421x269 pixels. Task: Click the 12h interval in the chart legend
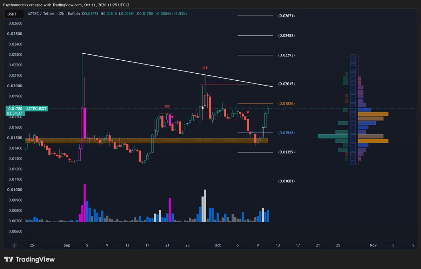point(61,14)
